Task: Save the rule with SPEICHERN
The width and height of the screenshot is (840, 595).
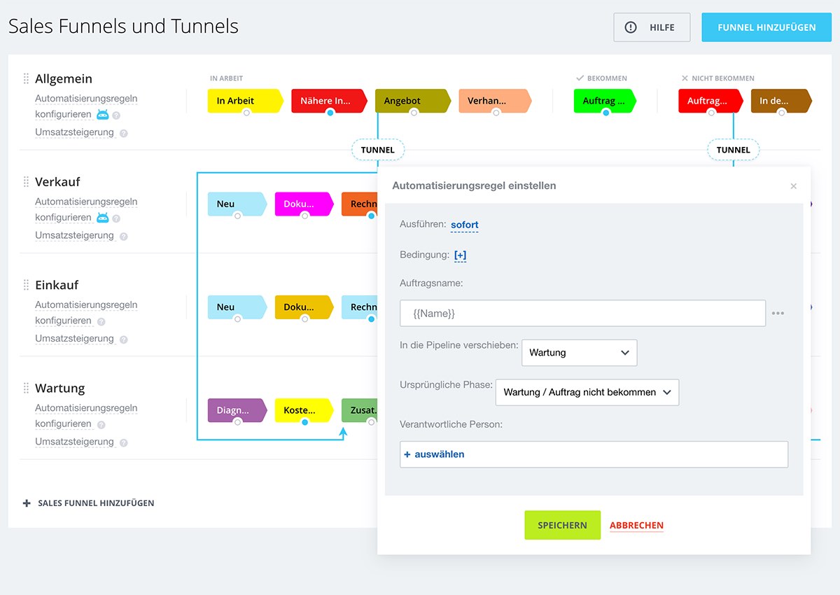Action: click(563, 525)
